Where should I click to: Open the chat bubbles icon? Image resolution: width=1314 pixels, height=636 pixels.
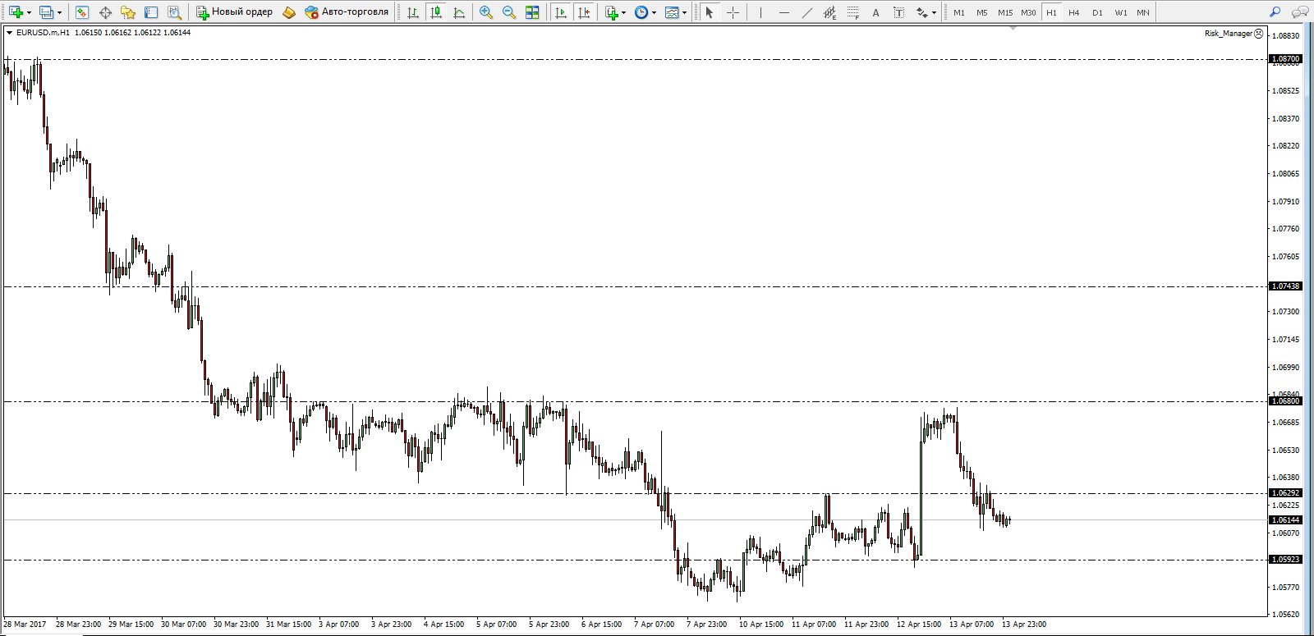point(1299,12)
